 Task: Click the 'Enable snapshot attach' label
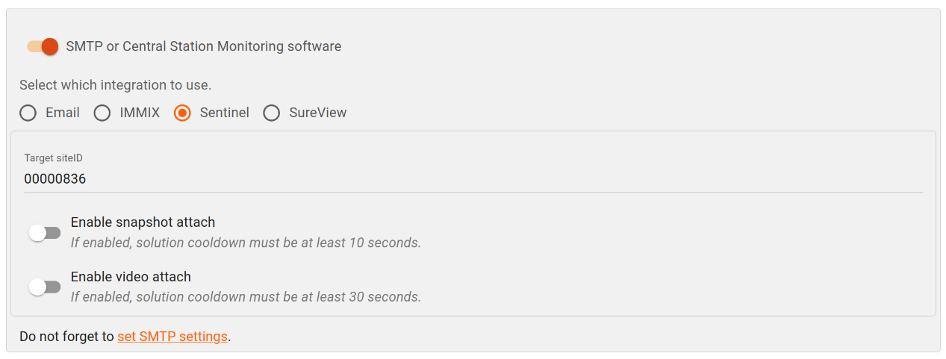143,222
